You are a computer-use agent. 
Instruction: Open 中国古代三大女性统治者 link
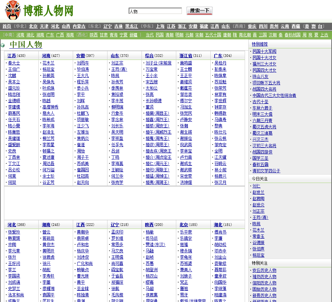274,96
